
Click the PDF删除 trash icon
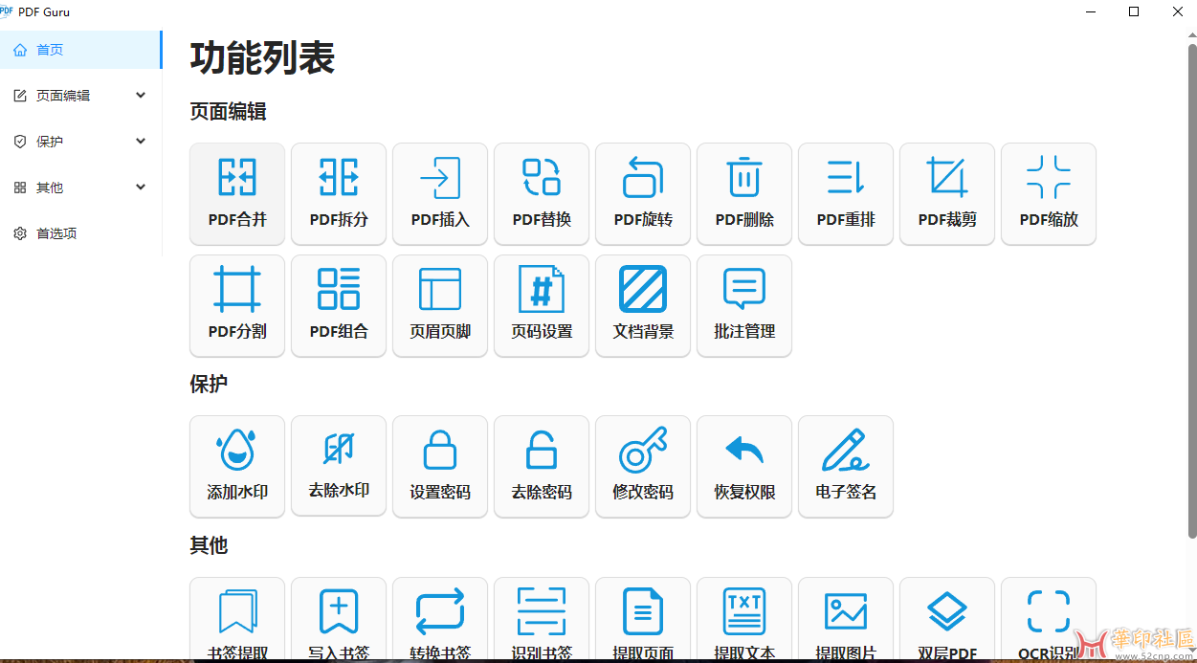(744, 178)
